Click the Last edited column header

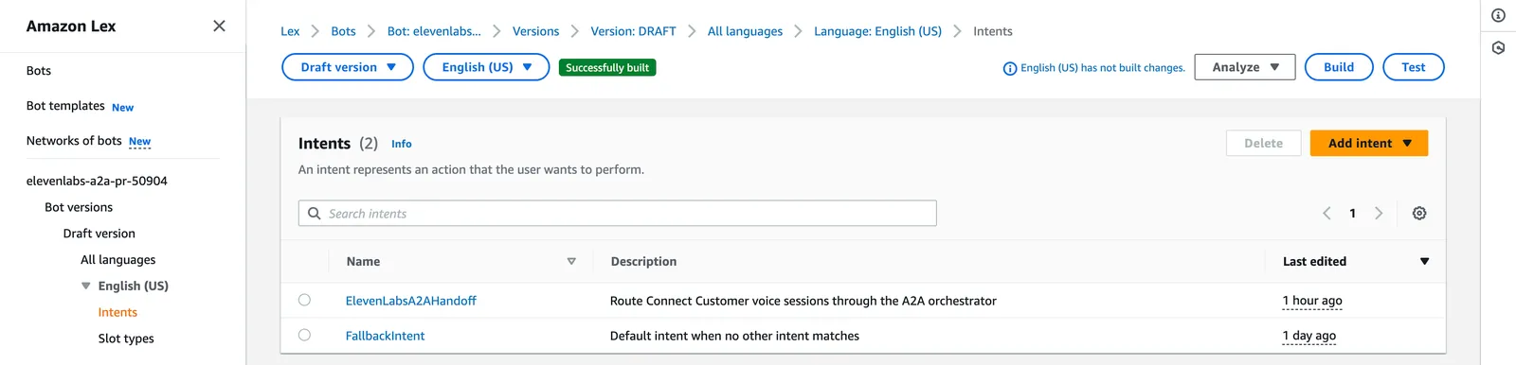tap(1315, 262)
